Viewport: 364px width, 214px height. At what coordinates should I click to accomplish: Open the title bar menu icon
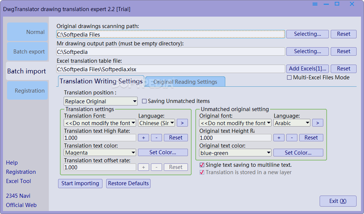pyautogui.click(x=315, y=4)
